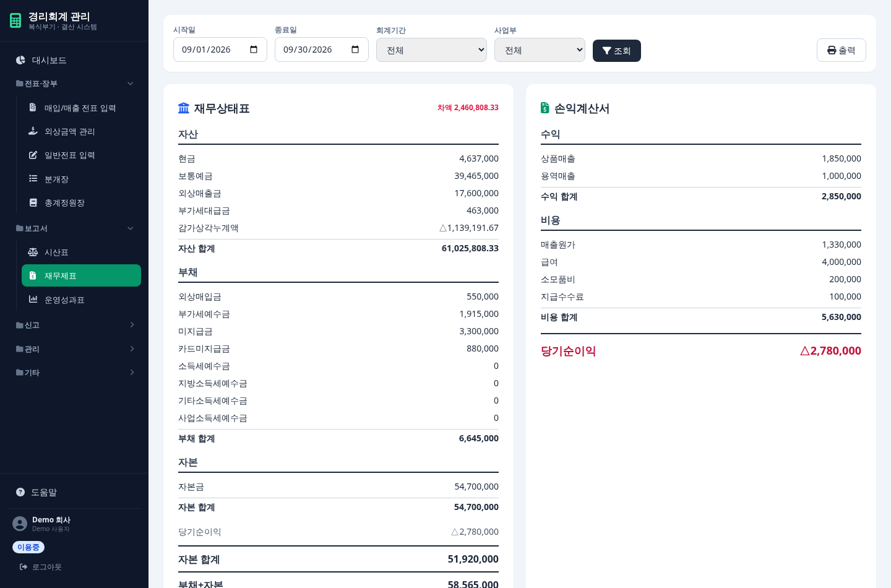
Task: Click the 매입/매출 전표 입력 document icon
Action: coord(33,108)
